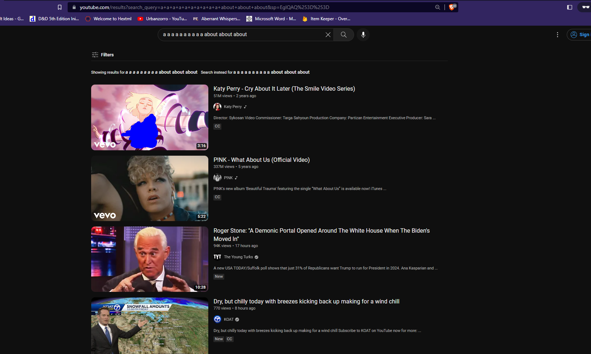Open the 'D&D 5th Edition Ini...' bookmark
This screenshot has width=591, height=354.
(54, 18)
